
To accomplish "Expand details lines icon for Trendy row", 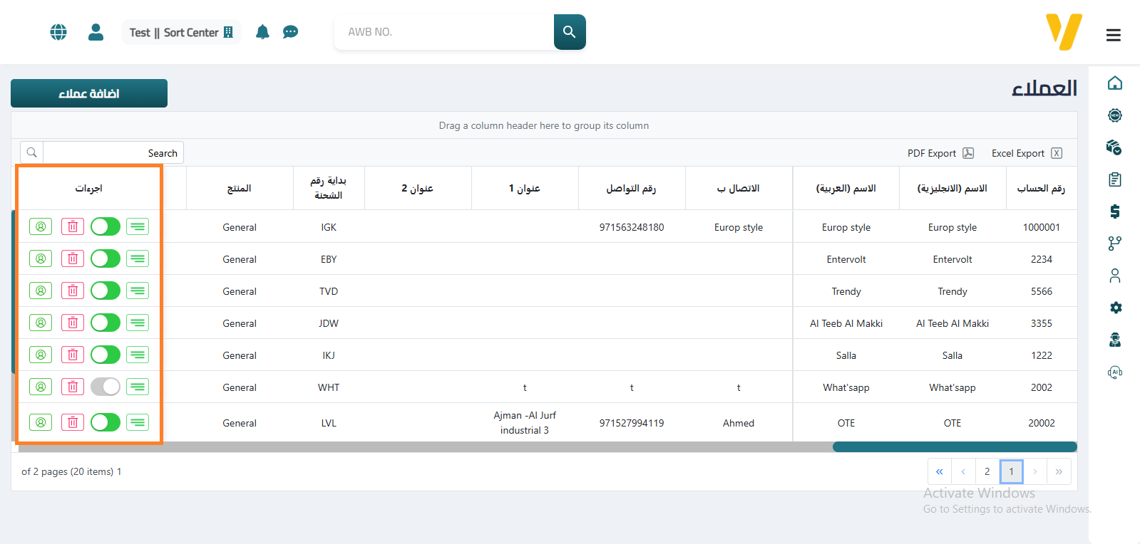I will coord(138,291).
